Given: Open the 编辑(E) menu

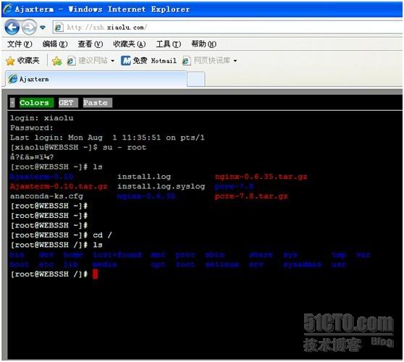Looking at the screenshot, I should 55,44.
